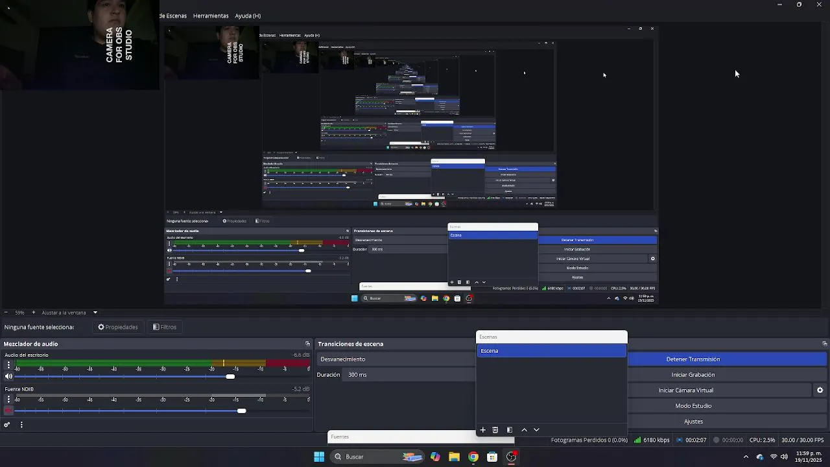830x467 pixels.
Task: Click Fotogramas Perdidos 0 (0.0%) status
Action: click(x=589, y=440)
